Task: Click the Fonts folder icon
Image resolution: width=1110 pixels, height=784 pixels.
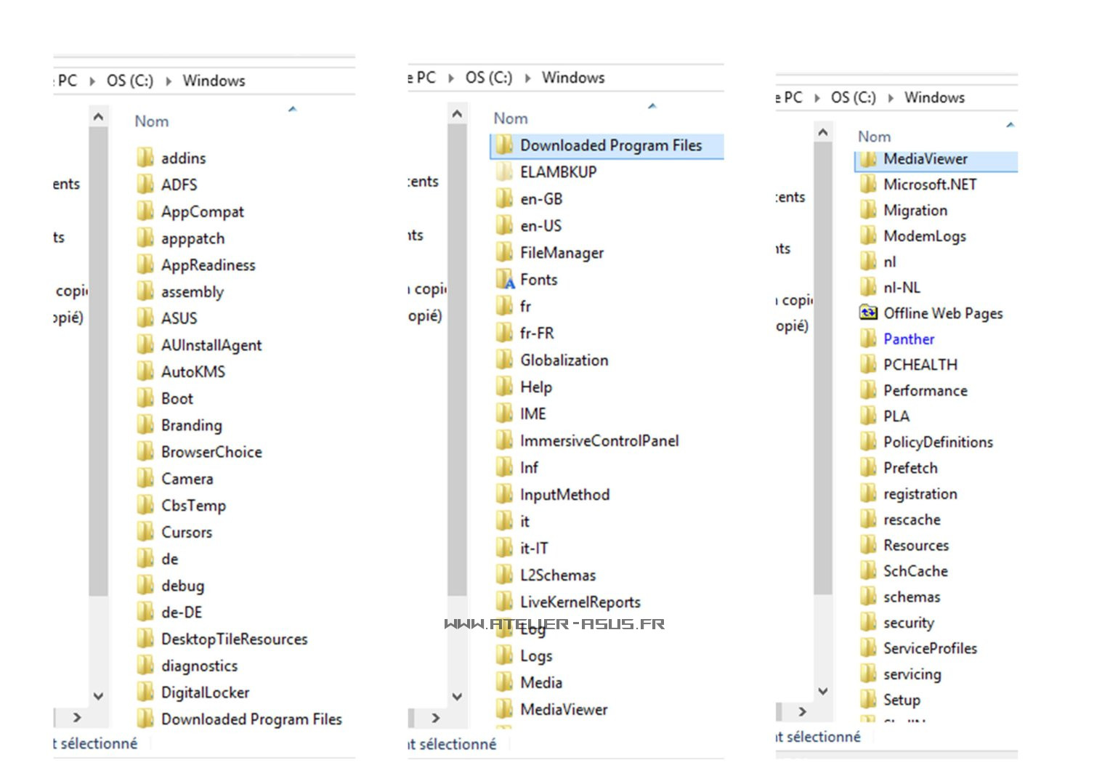Action: [505, 280]
